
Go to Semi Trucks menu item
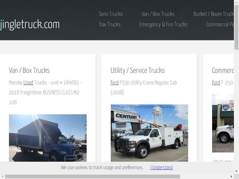(111, 14)
